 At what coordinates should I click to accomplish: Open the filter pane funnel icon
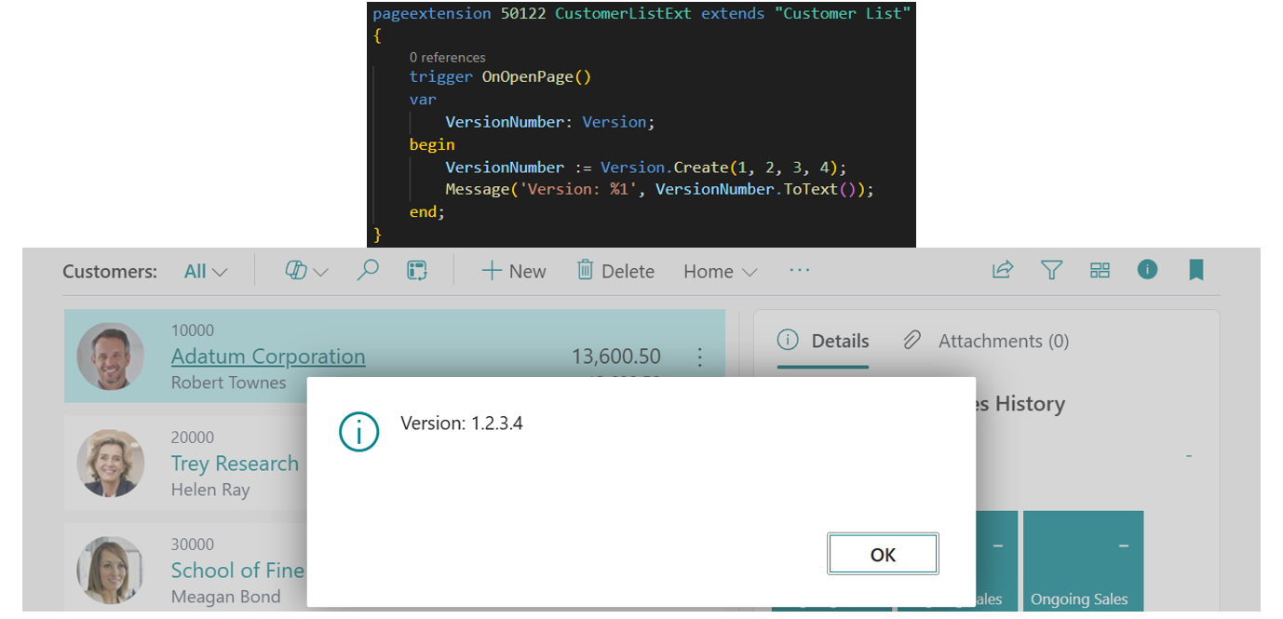1051,270
